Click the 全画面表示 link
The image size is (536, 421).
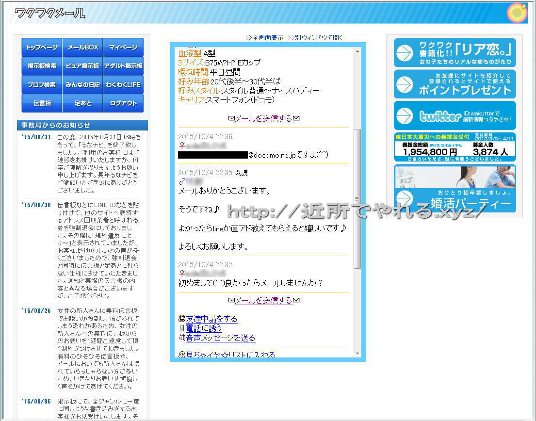pyautogui.click(x=264, y=38)
